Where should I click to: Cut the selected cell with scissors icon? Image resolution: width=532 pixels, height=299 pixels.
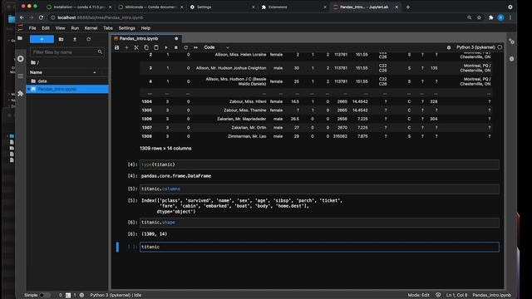[136, 47]
